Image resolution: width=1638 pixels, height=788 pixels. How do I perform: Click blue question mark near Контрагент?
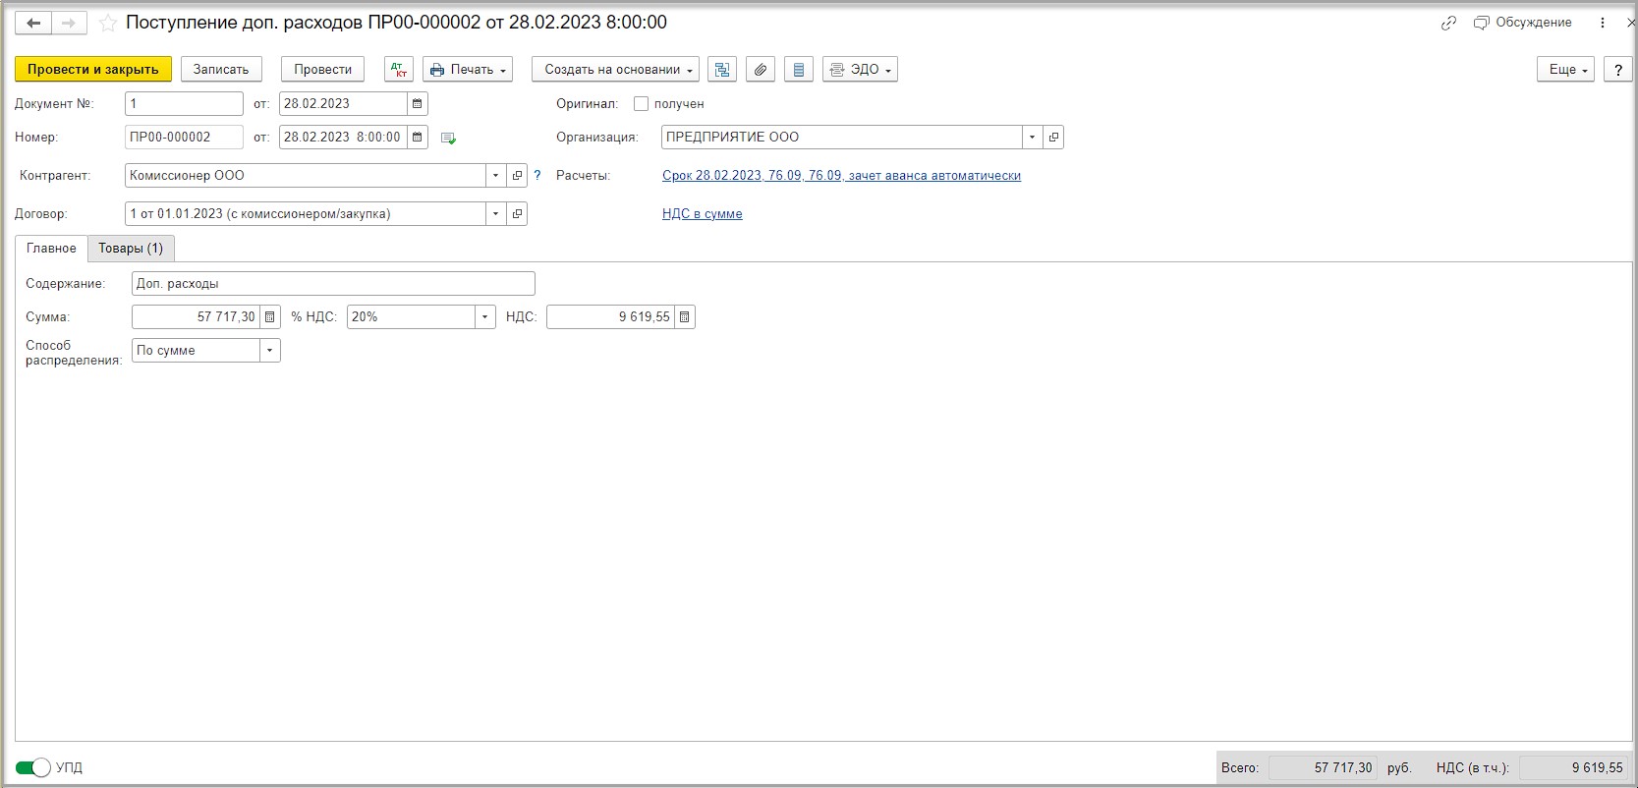537,176
